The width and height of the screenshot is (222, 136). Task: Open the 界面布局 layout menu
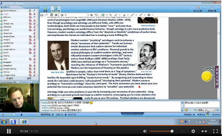coord(212,9)
